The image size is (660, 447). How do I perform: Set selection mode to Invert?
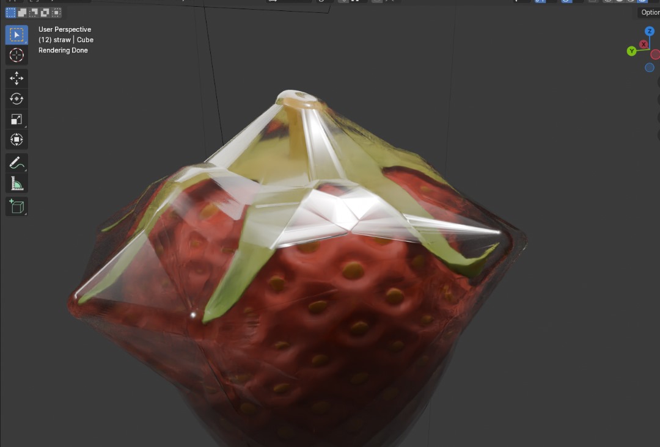pyautogui.click(x=45, y=13)
